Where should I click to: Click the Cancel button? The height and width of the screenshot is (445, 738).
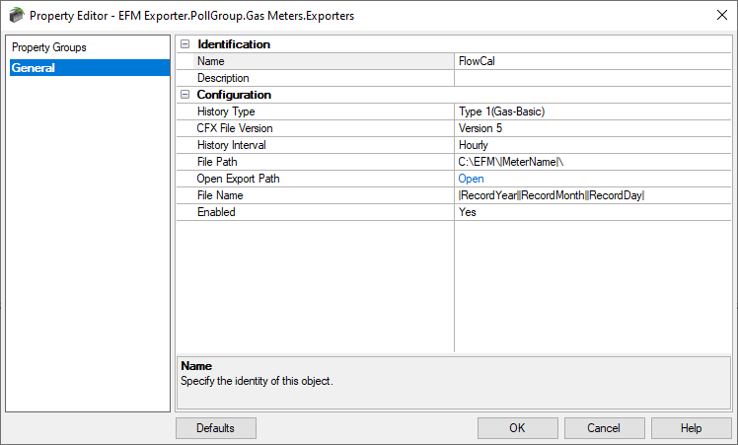605,428
